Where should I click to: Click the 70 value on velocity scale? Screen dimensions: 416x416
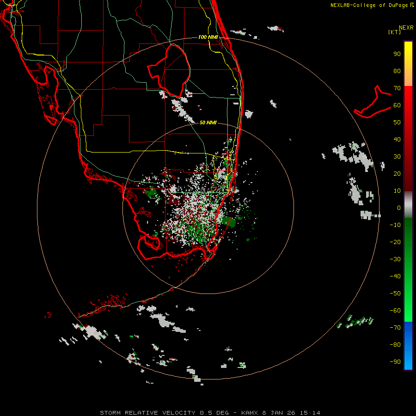coord(397,88)
